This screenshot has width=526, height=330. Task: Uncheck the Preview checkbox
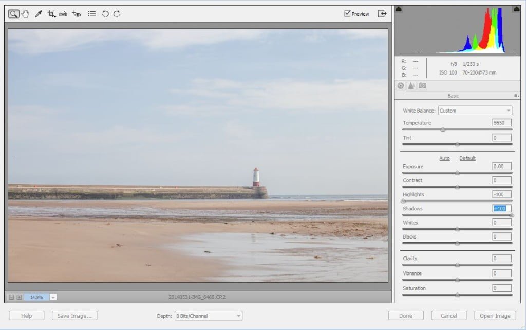pos(347,13)
